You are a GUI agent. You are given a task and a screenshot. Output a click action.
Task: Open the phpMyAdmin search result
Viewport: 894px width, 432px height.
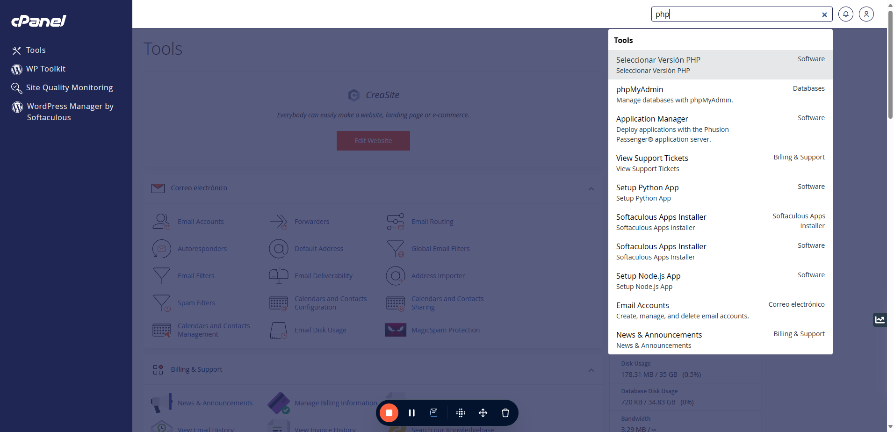(x=720, y=94)
